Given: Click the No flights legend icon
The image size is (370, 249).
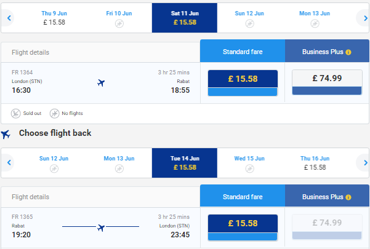Looking at the screenshot, I should coord(54,114).
